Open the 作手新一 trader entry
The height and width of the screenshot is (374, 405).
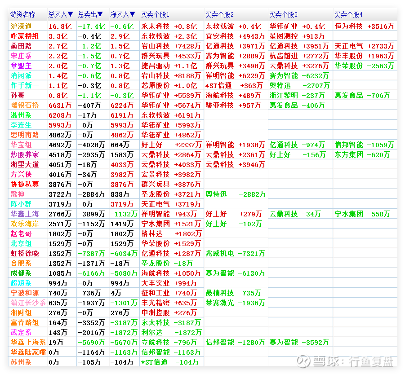24,86
